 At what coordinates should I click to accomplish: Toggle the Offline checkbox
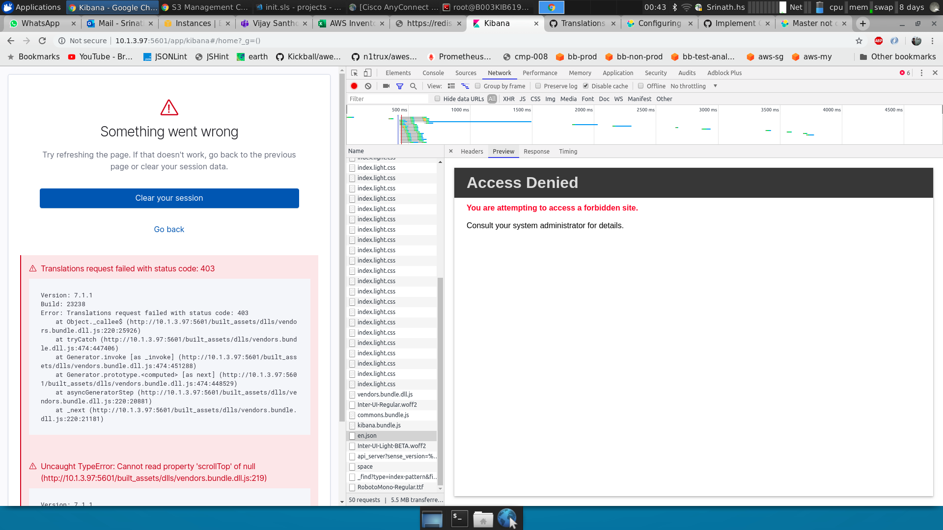point(641,86)
